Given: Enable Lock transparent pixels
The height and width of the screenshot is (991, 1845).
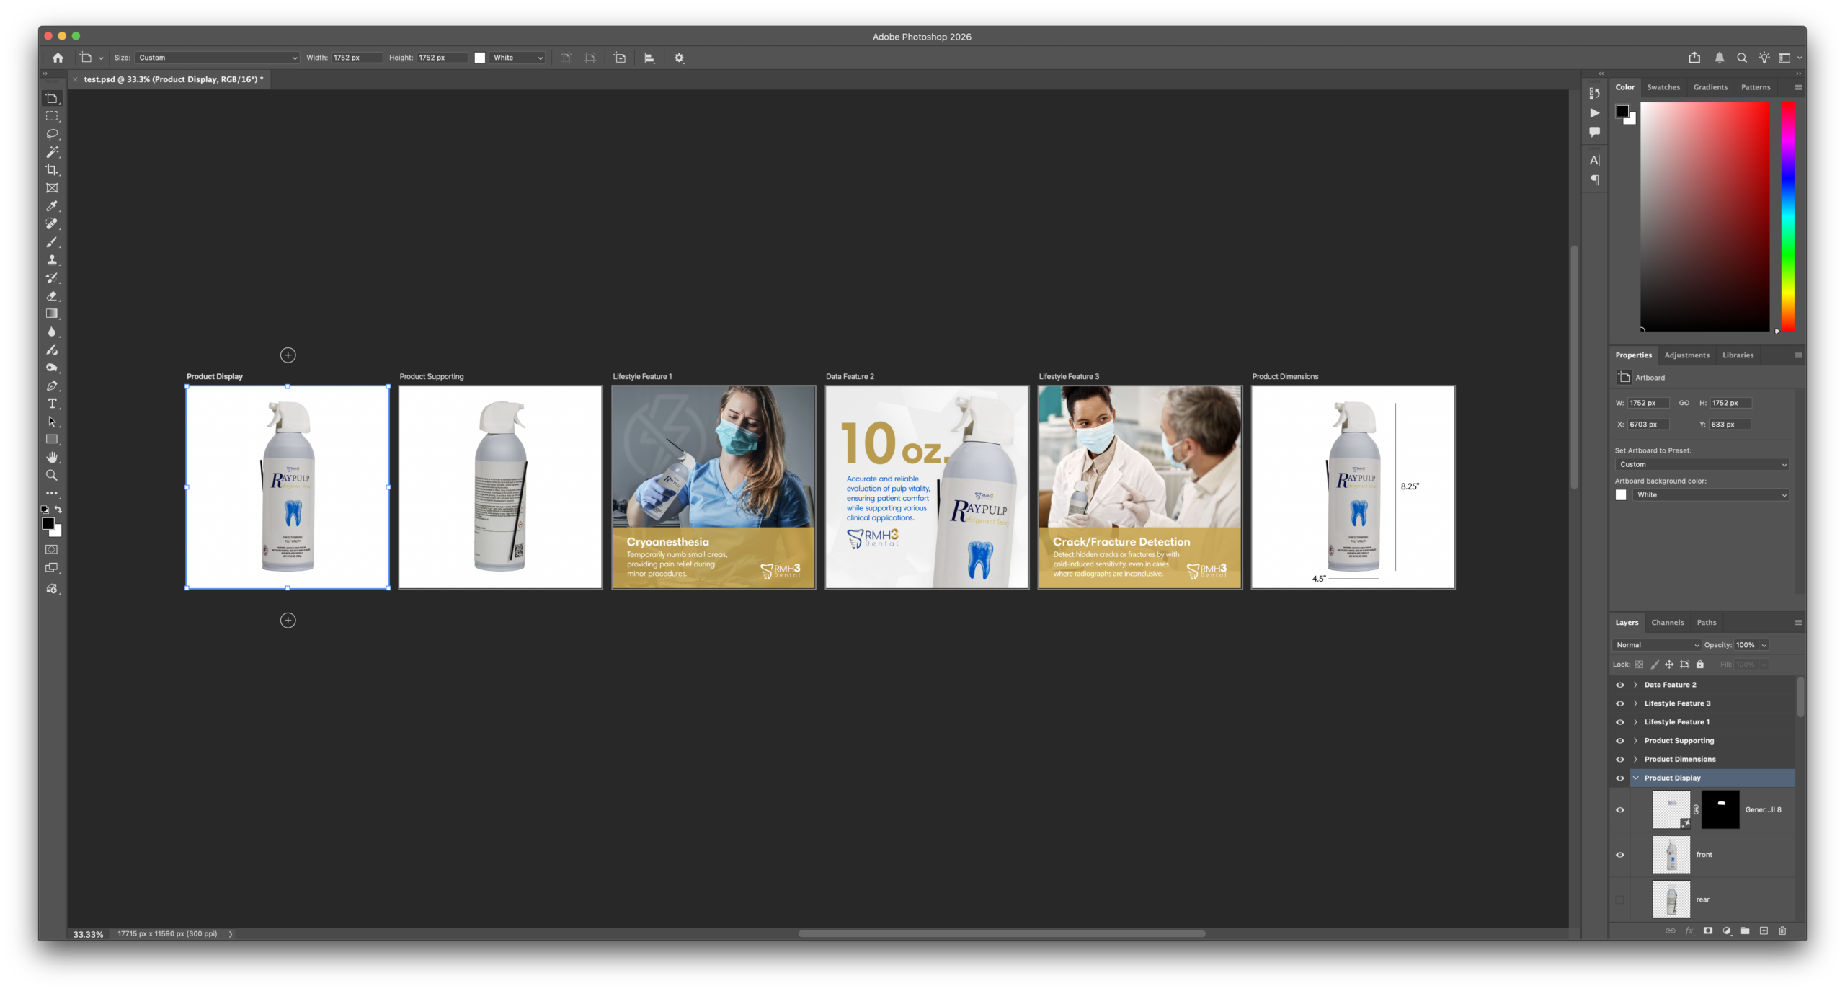Looking at the screenshot, I should click(1640, 664).
